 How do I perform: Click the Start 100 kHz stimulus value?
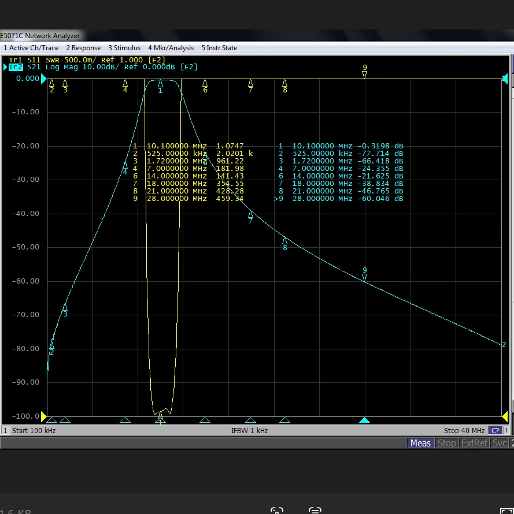point(34,430)
